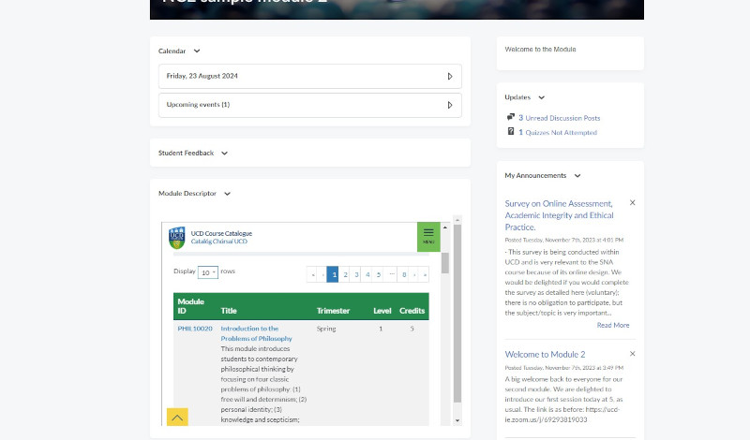Click the Title column header

coord(229,311)
